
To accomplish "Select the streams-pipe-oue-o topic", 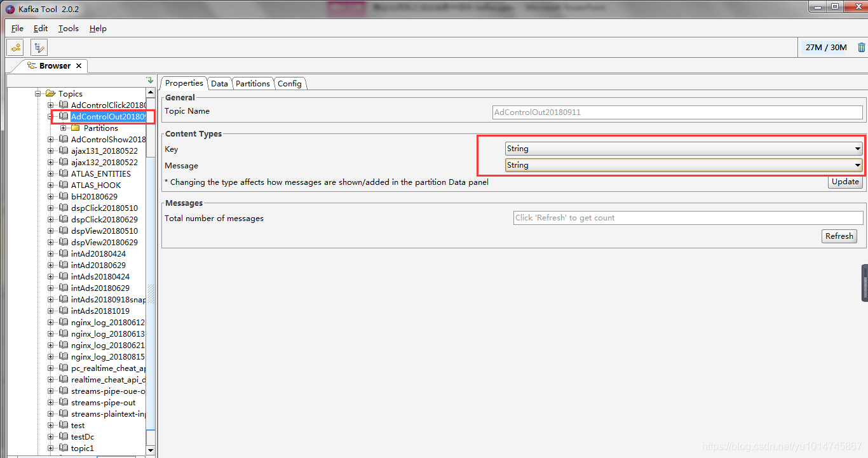I will pos(108,391).
